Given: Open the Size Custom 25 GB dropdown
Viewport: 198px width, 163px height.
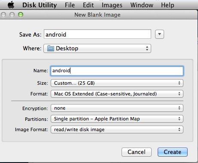Looking at the screenshot, I should [x=117, y=83].
